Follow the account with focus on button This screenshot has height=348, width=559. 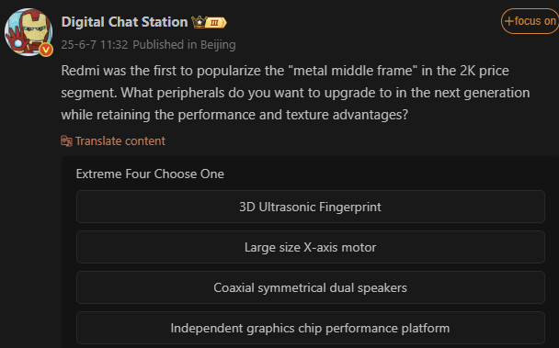530,21
